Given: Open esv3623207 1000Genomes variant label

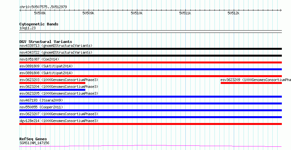Looking at the screenshot, I should coord(59,114).
